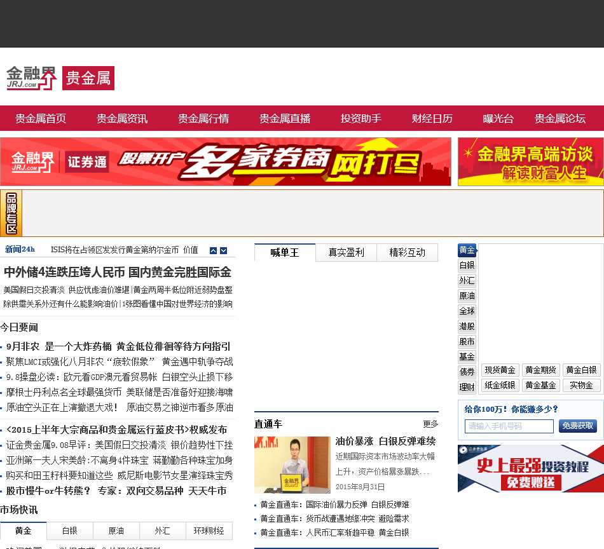
Task: Open 原油空头正在上演撤退大戏 link
Action: point(120,408)
